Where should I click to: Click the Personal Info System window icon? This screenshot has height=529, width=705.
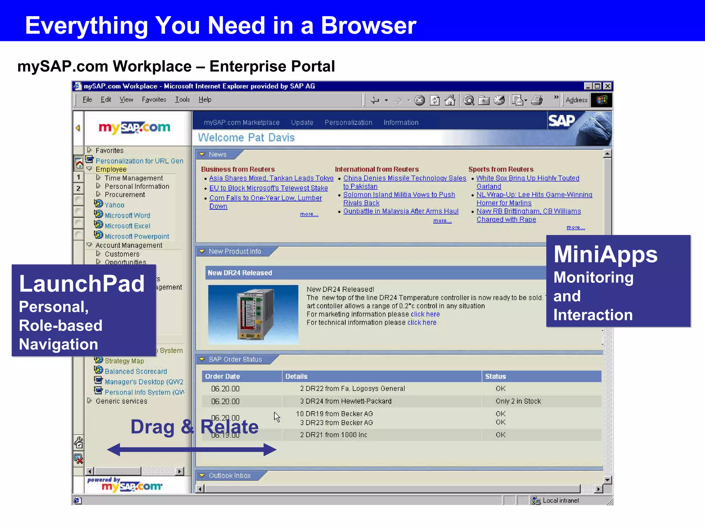coord(98,391)
